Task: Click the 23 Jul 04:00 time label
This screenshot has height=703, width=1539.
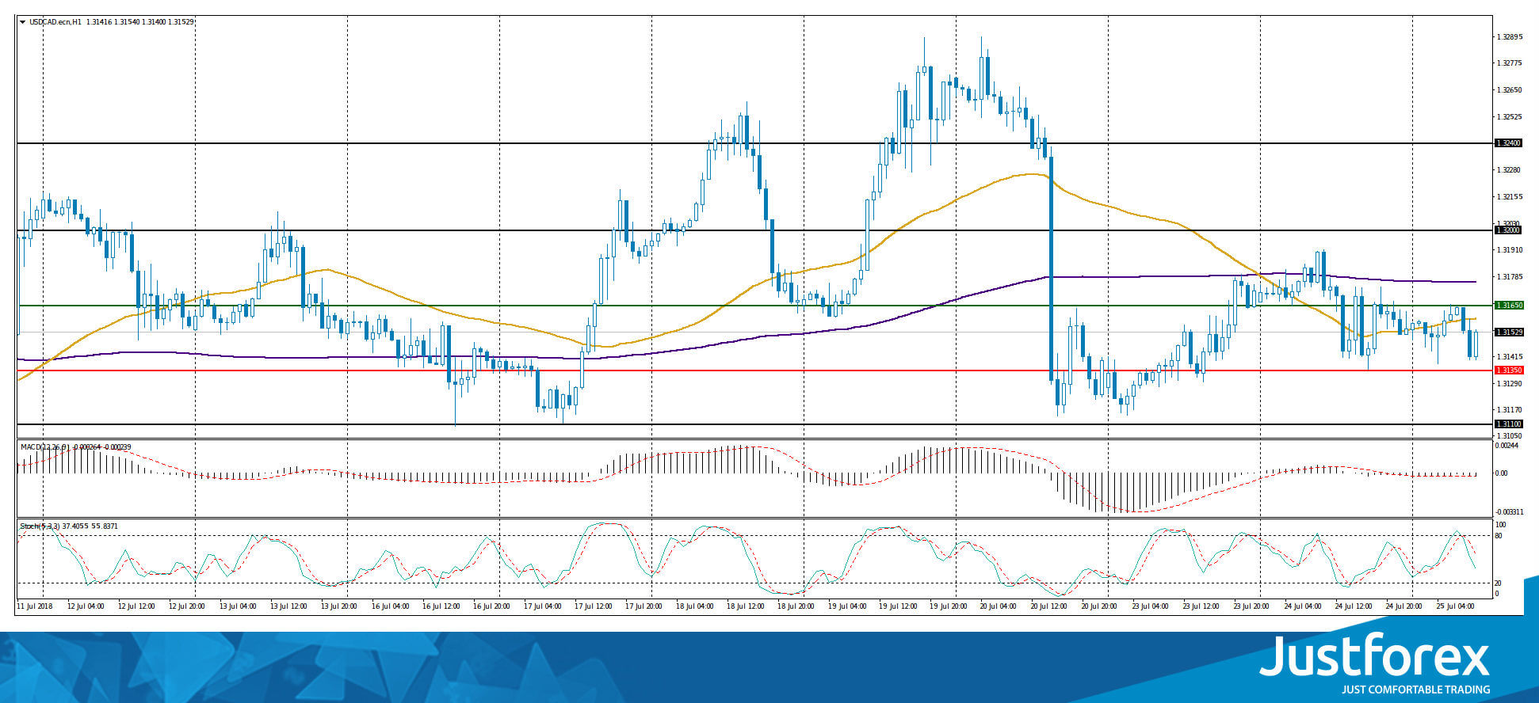Action: (1151, 606)
